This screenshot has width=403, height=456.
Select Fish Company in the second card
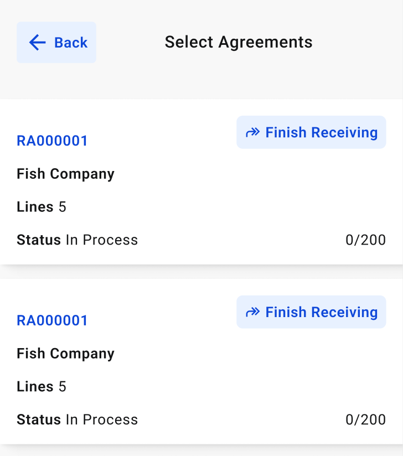click(65, 354)
